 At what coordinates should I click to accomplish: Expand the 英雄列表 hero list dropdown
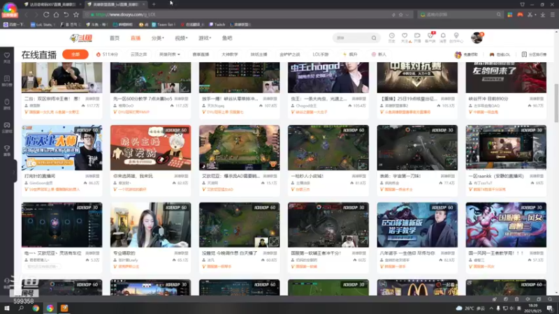[x=169, y=54]
